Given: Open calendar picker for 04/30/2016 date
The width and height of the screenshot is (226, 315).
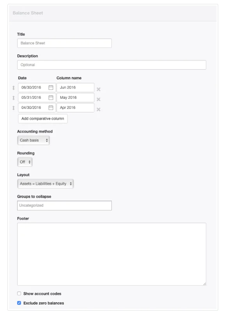Looking at the screenshot, I should 51,108.
